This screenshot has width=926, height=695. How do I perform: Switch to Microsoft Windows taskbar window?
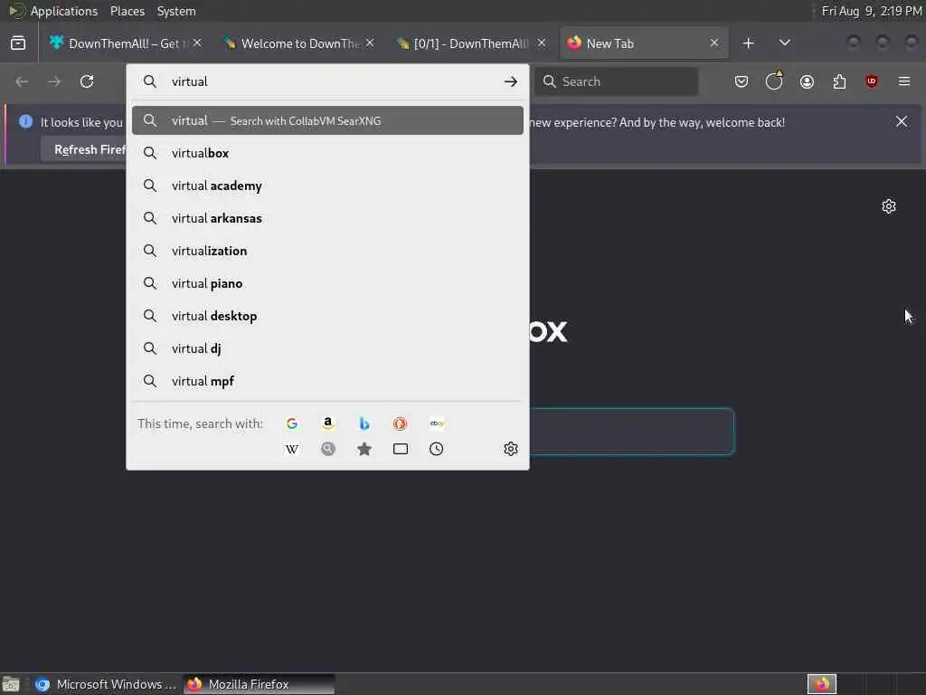[x=105, y=684]
